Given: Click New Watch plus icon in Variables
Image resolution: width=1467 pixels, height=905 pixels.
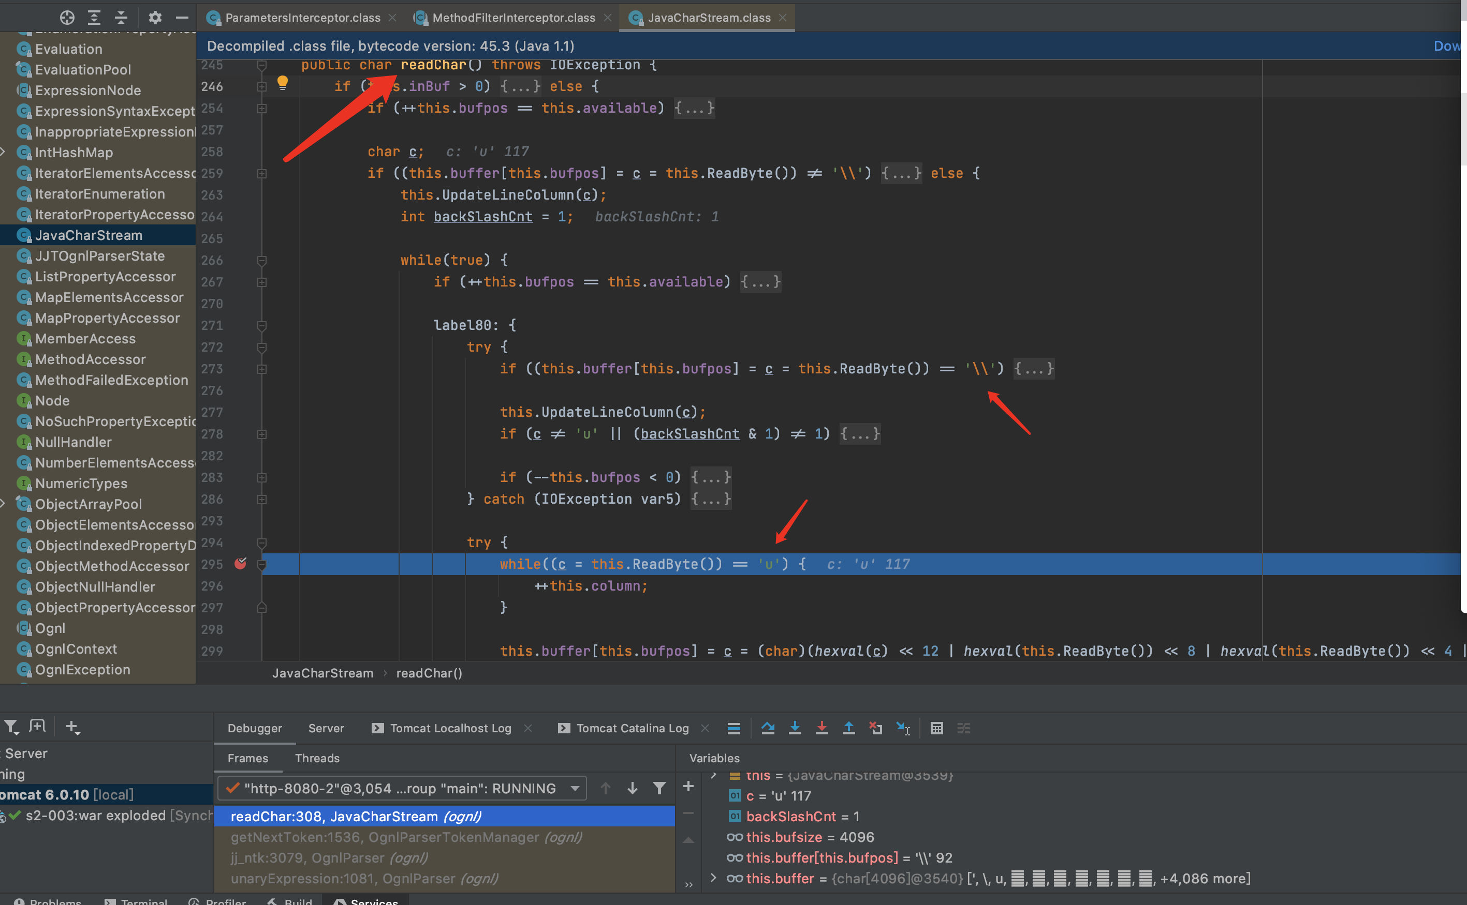Looking at the screenshot, I should 688,786.
